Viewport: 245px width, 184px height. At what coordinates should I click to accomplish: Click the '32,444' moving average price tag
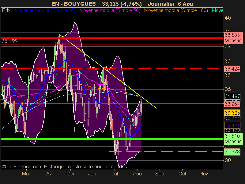click(232, 125)
